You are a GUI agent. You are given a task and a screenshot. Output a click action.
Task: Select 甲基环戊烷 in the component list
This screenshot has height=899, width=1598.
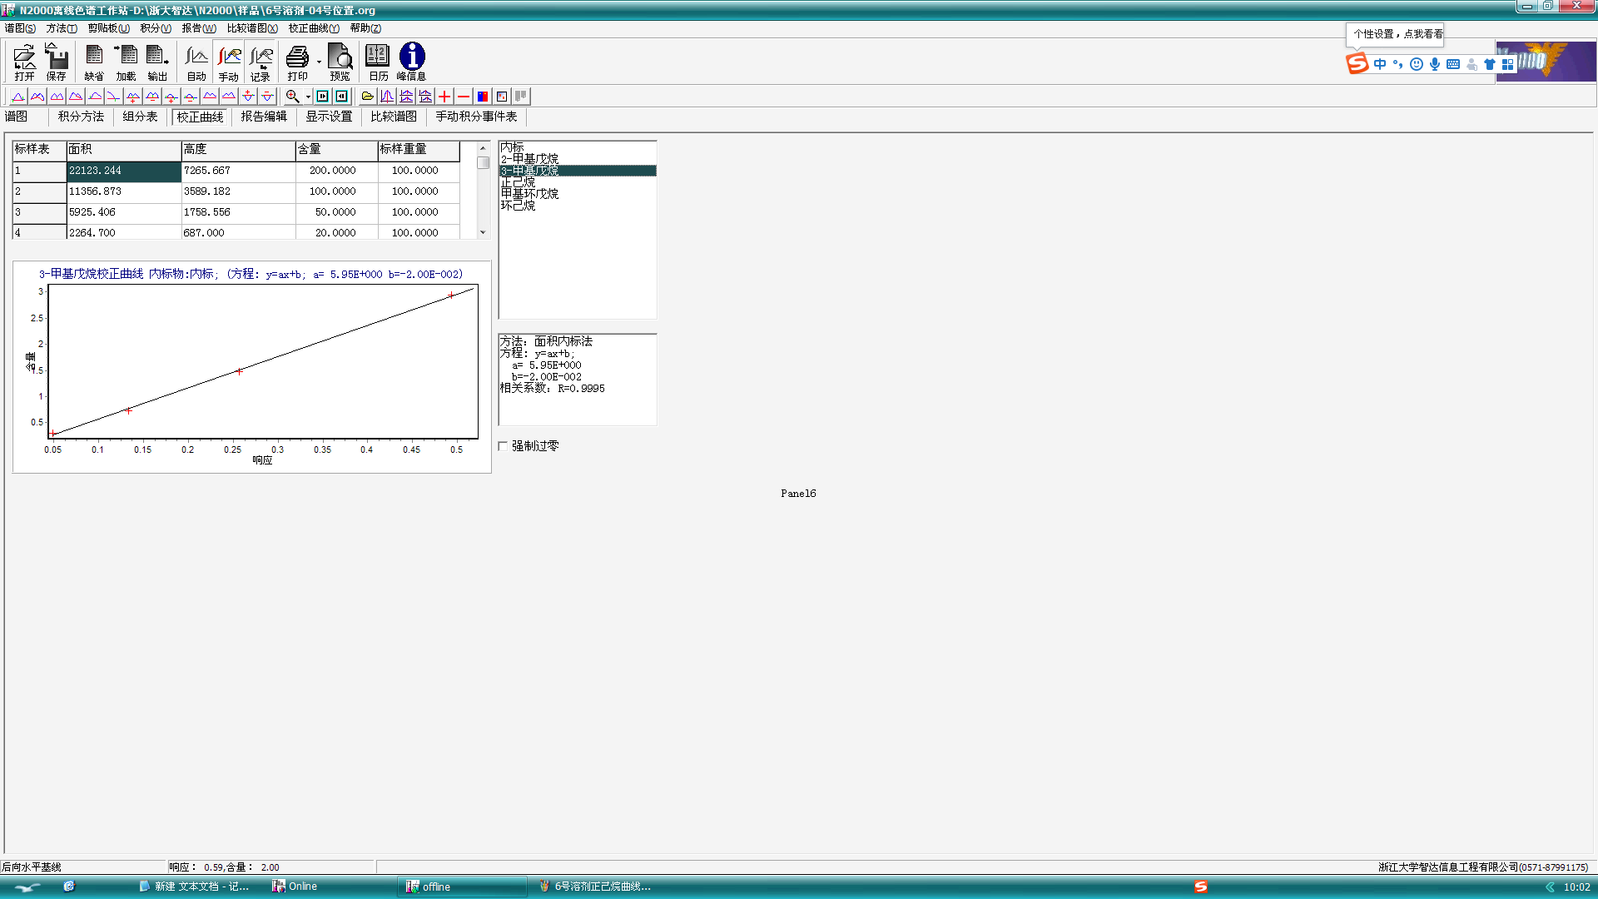tap(529, 194)
